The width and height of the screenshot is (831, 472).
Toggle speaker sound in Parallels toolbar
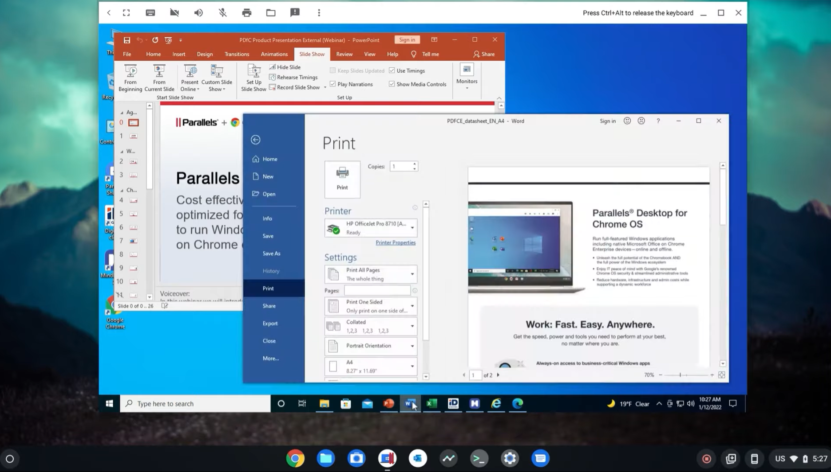tap(198, 13)
